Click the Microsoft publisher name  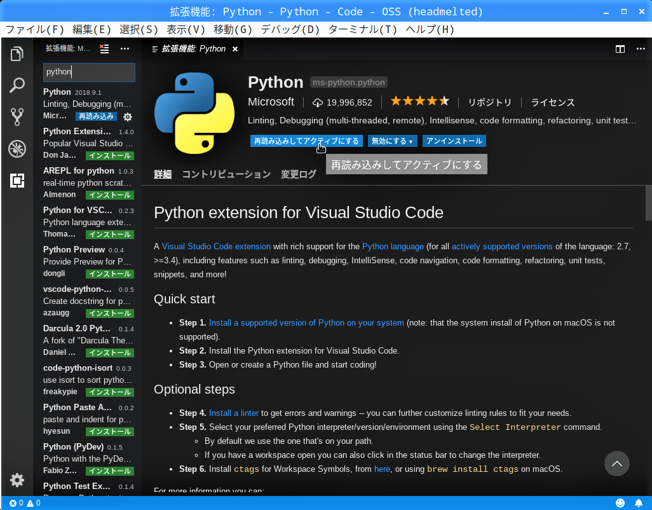point(271,102)
